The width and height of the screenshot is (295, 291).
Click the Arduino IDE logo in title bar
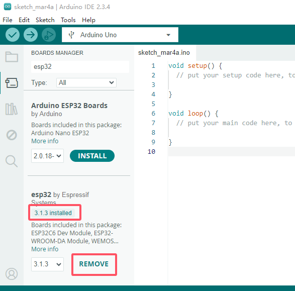click(x=8, y=7)
